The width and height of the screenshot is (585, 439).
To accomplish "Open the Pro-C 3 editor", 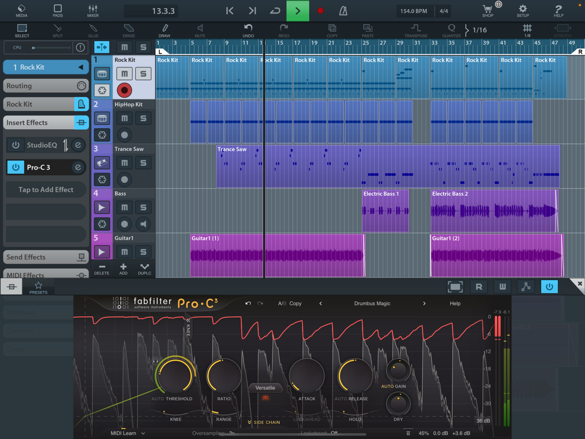I will 78,167.
